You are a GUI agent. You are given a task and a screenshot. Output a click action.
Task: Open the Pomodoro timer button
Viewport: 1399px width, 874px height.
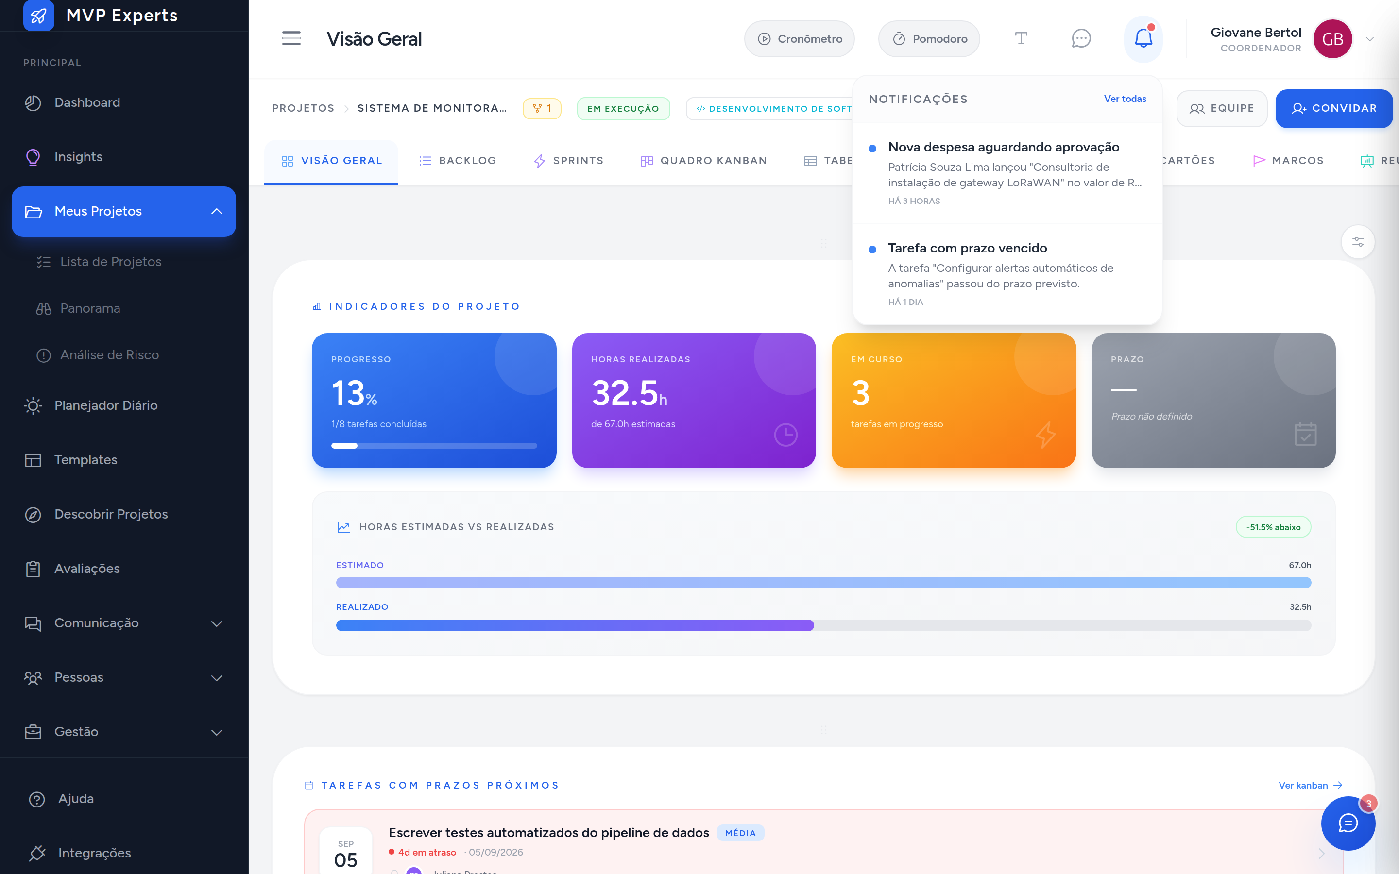pos(929,39)
